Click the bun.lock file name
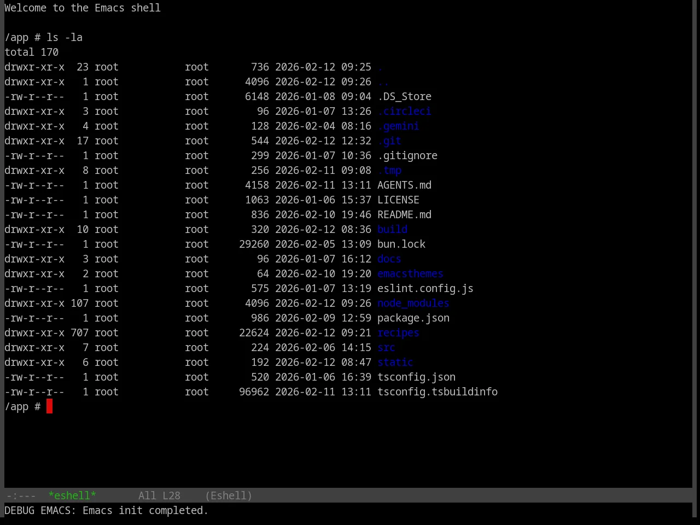Viewport: 700px width, 525px height. (401, 244)
